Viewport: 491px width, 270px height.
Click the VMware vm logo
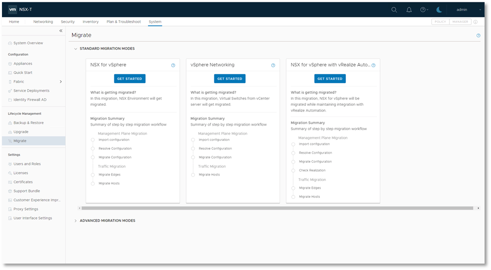12,9
